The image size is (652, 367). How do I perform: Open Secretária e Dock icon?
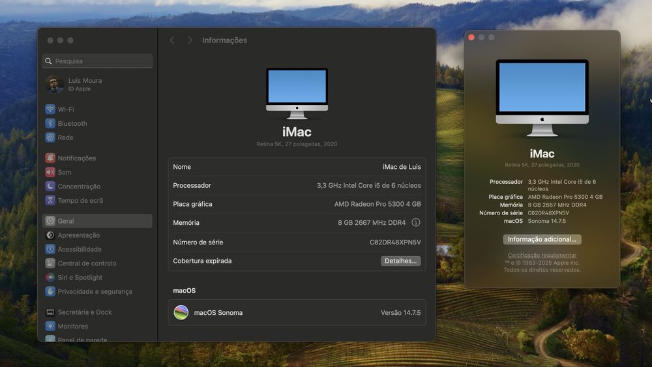(50, 312)
